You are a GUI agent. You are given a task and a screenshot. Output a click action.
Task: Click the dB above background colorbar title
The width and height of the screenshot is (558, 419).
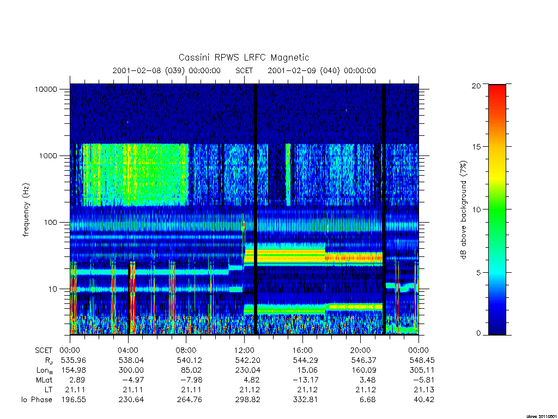coord(463,209)
